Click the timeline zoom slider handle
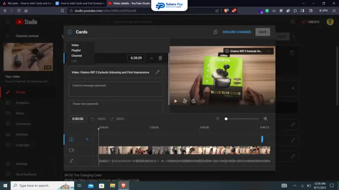The height and width of the screenshot is (190, 339). pos(226,119)
